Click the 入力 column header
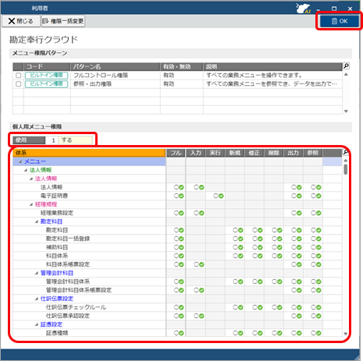The image size is (363, 361). (x=196, y=153)
